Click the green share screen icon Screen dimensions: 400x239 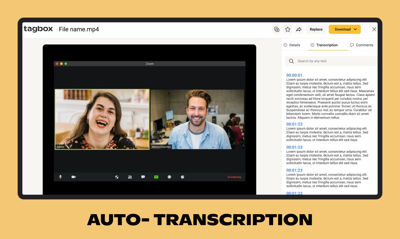156,177
